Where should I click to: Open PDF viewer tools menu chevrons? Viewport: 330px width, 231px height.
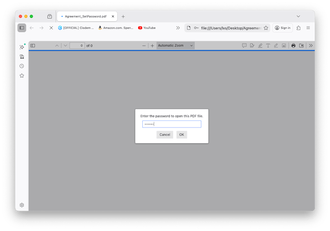(311, 46)
